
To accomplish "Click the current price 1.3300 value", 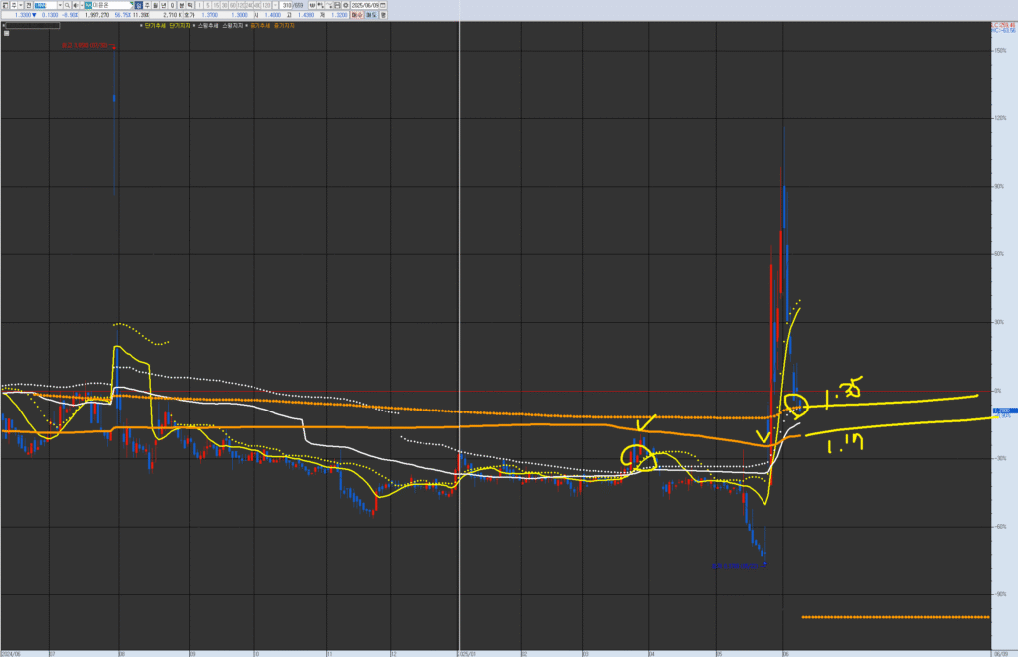I will tap(23, 15).
